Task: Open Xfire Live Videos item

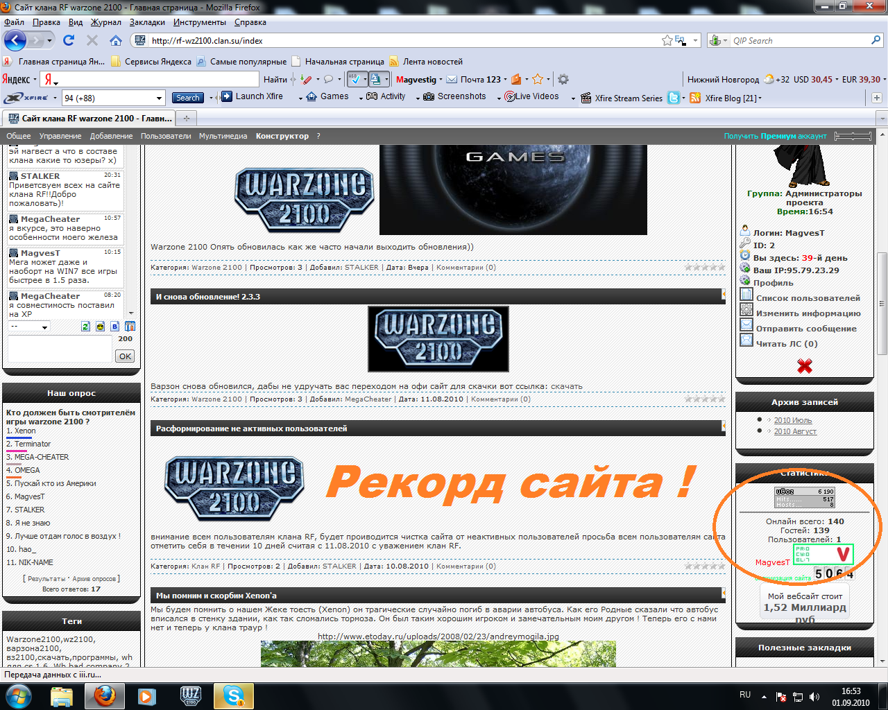Action: click(531, 96)
